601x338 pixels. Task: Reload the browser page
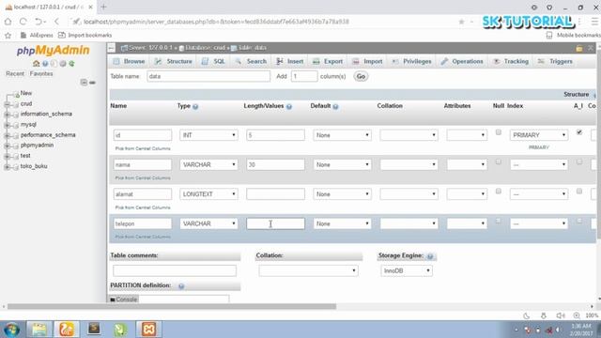pyautogui.click(x=23, y=22)
